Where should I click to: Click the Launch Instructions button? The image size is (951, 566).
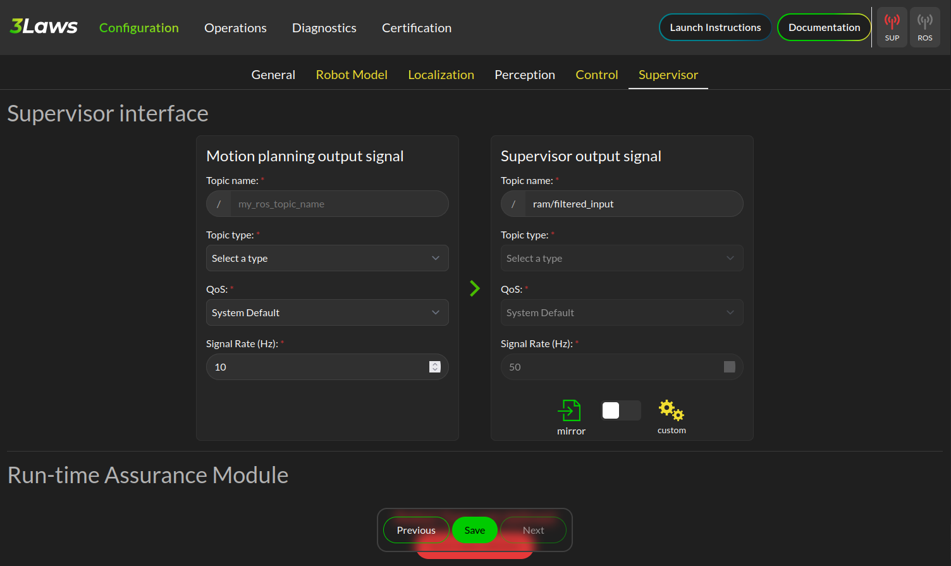[x=715, y=27]
